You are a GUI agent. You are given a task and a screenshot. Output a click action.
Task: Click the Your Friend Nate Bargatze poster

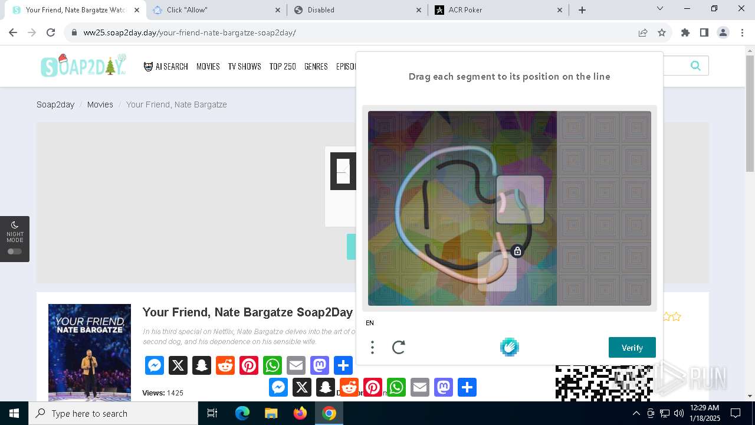[x=90, y=352]
